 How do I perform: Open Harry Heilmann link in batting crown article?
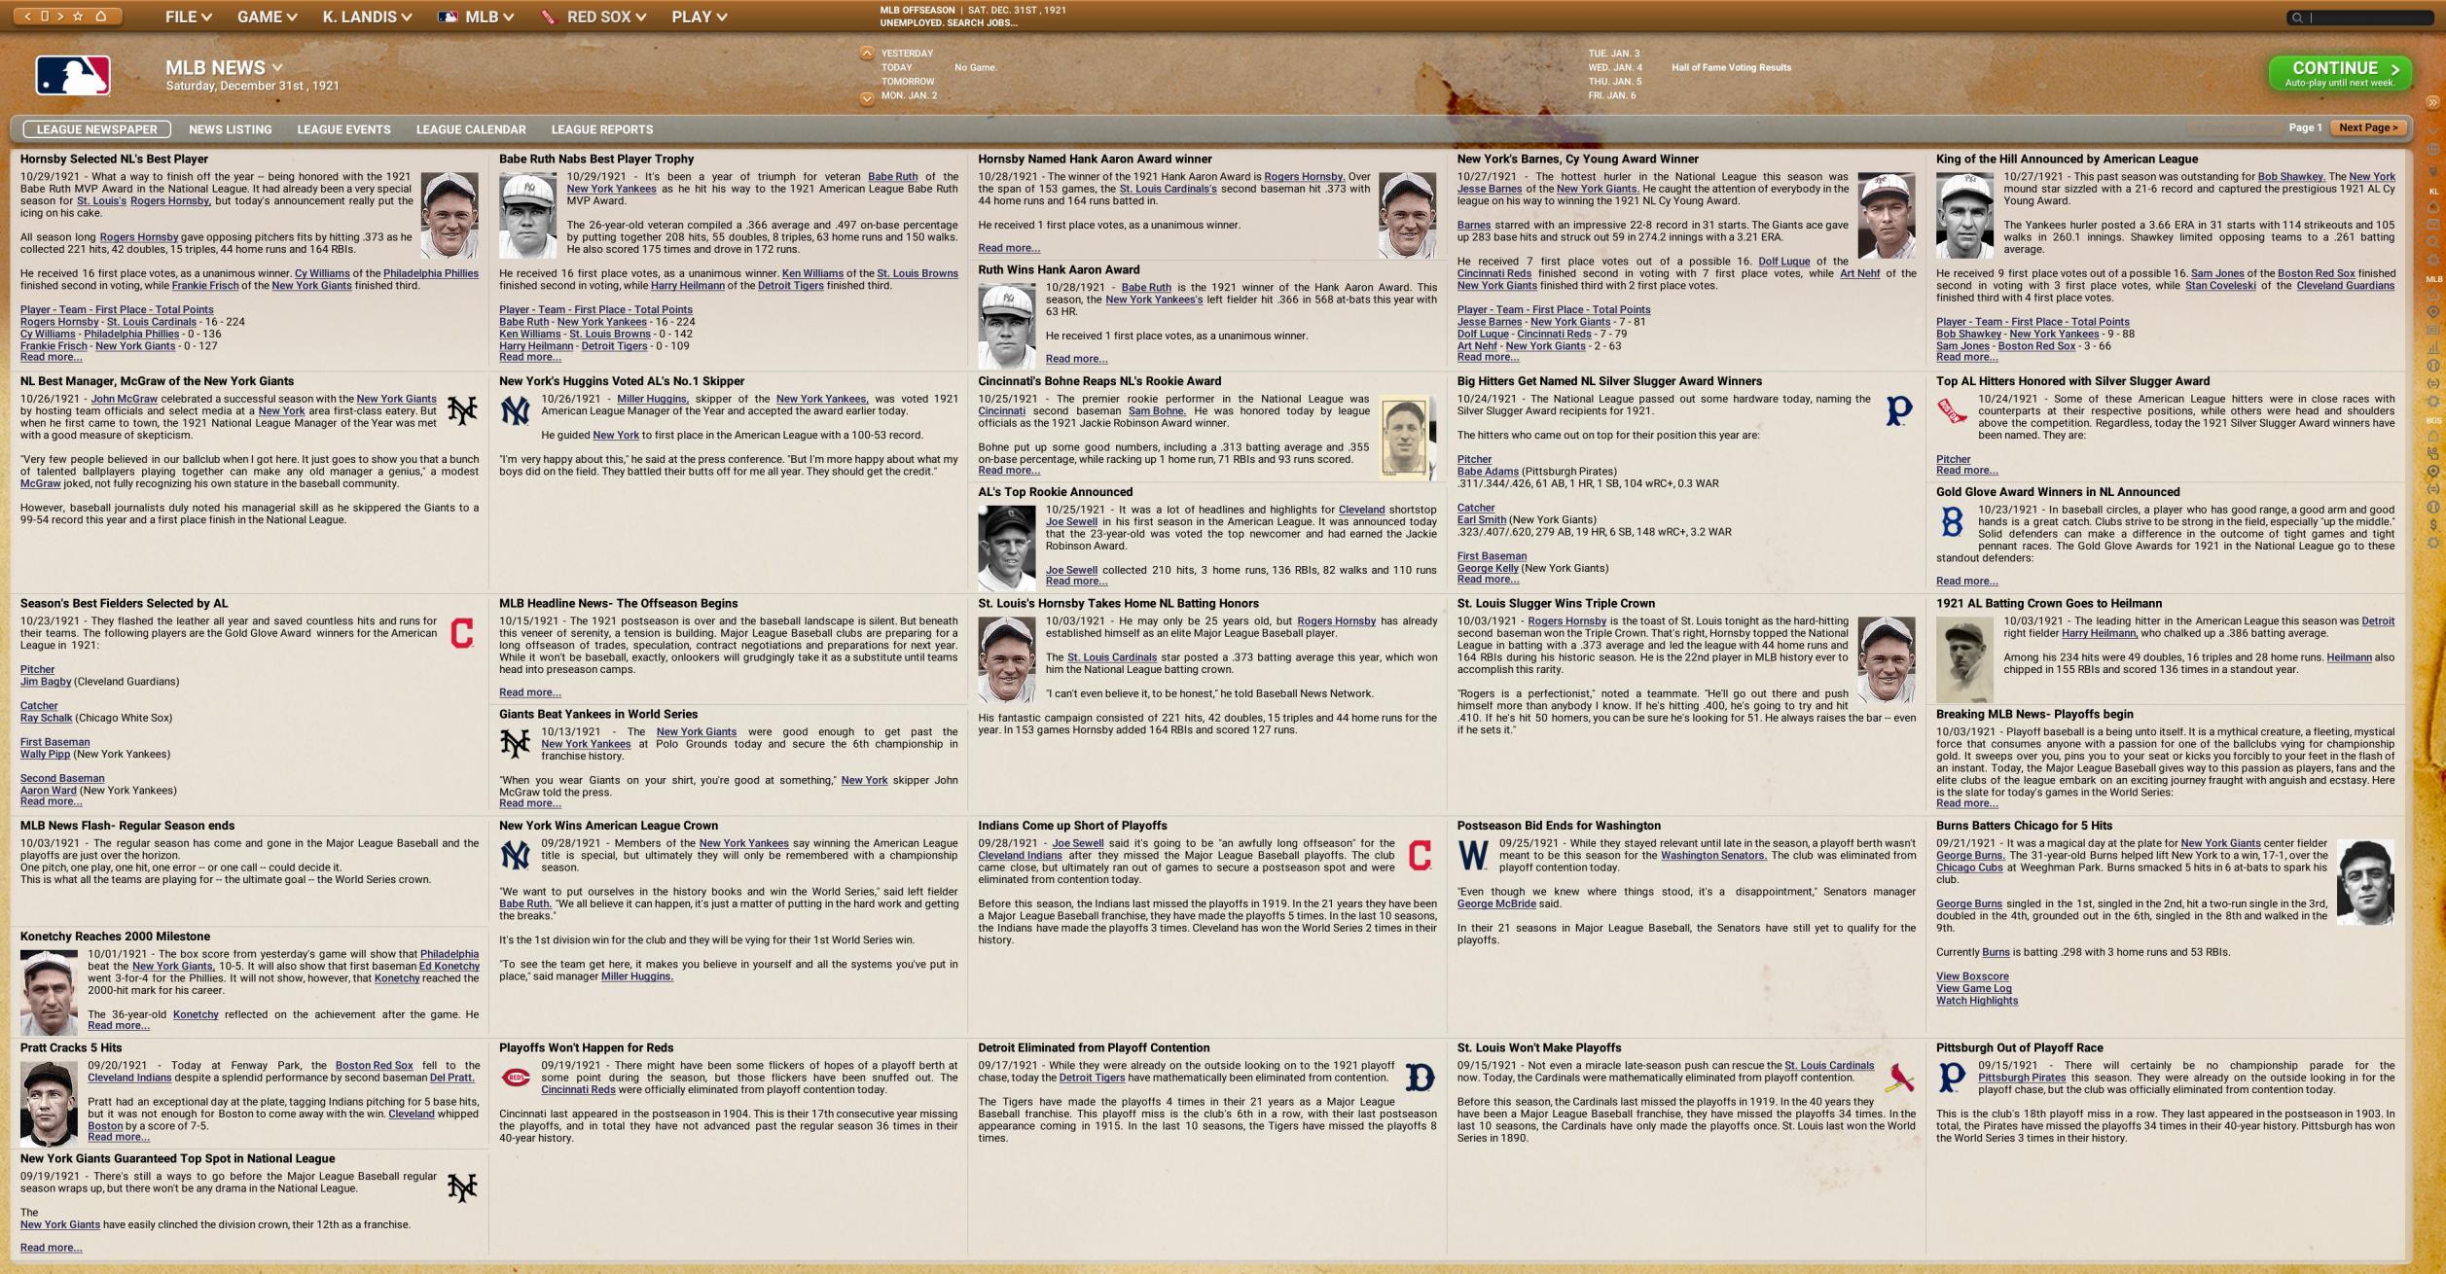(2098, 633)
